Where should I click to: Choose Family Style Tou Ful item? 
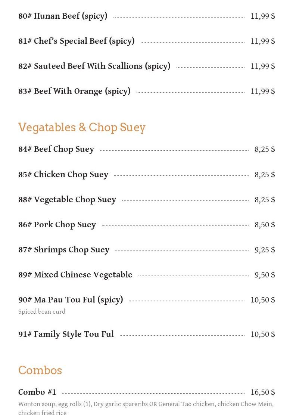coord(66,334)
